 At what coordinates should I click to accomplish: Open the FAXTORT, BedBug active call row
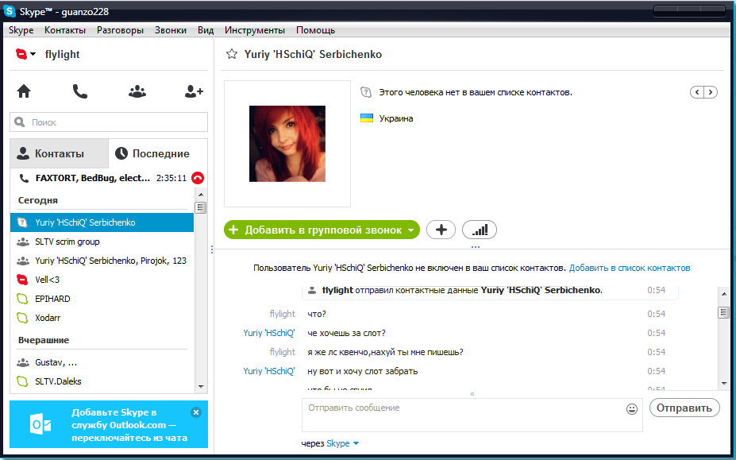tap(102, 178)
